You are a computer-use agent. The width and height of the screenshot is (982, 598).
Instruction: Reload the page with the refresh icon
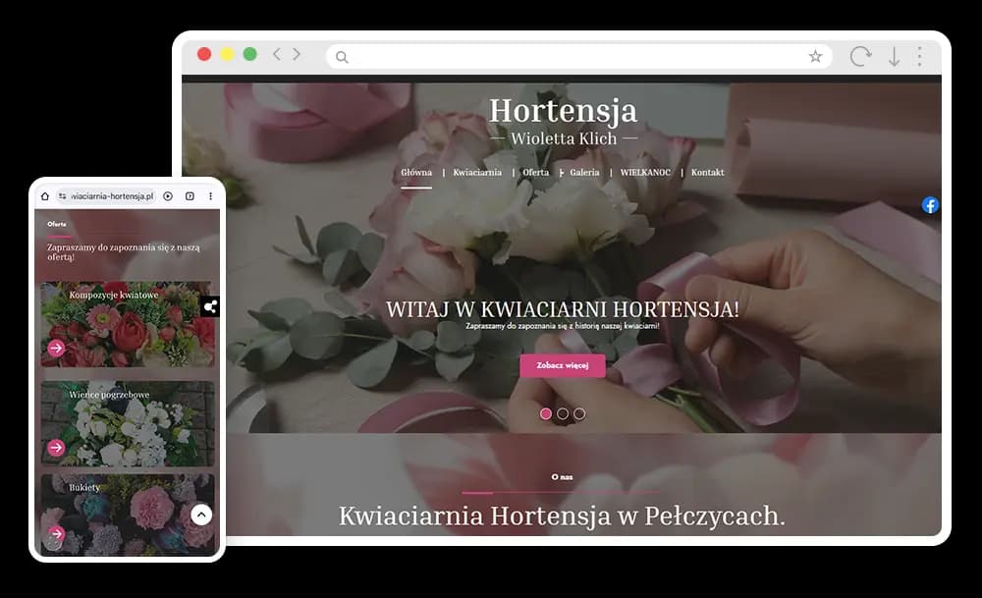pos(860,56)
